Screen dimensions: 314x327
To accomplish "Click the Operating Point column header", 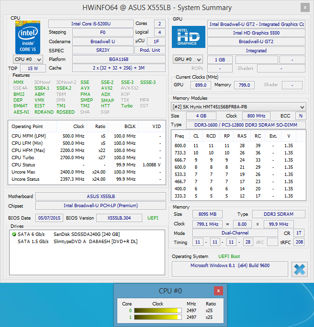I will click(x=33, y=127).
